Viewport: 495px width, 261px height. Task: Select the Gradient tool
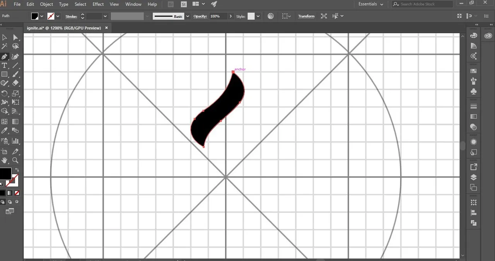[15, 122]
